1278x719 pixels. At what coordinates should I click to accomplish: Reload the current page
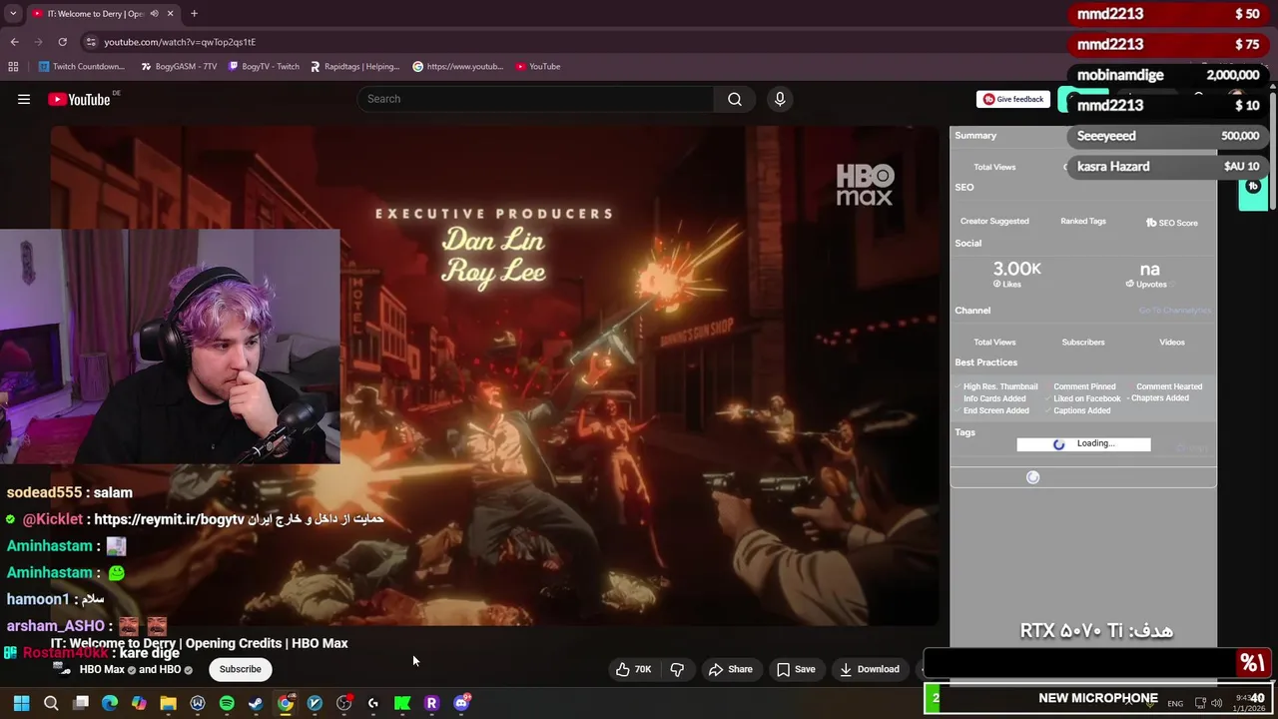[x=62, y=42]
